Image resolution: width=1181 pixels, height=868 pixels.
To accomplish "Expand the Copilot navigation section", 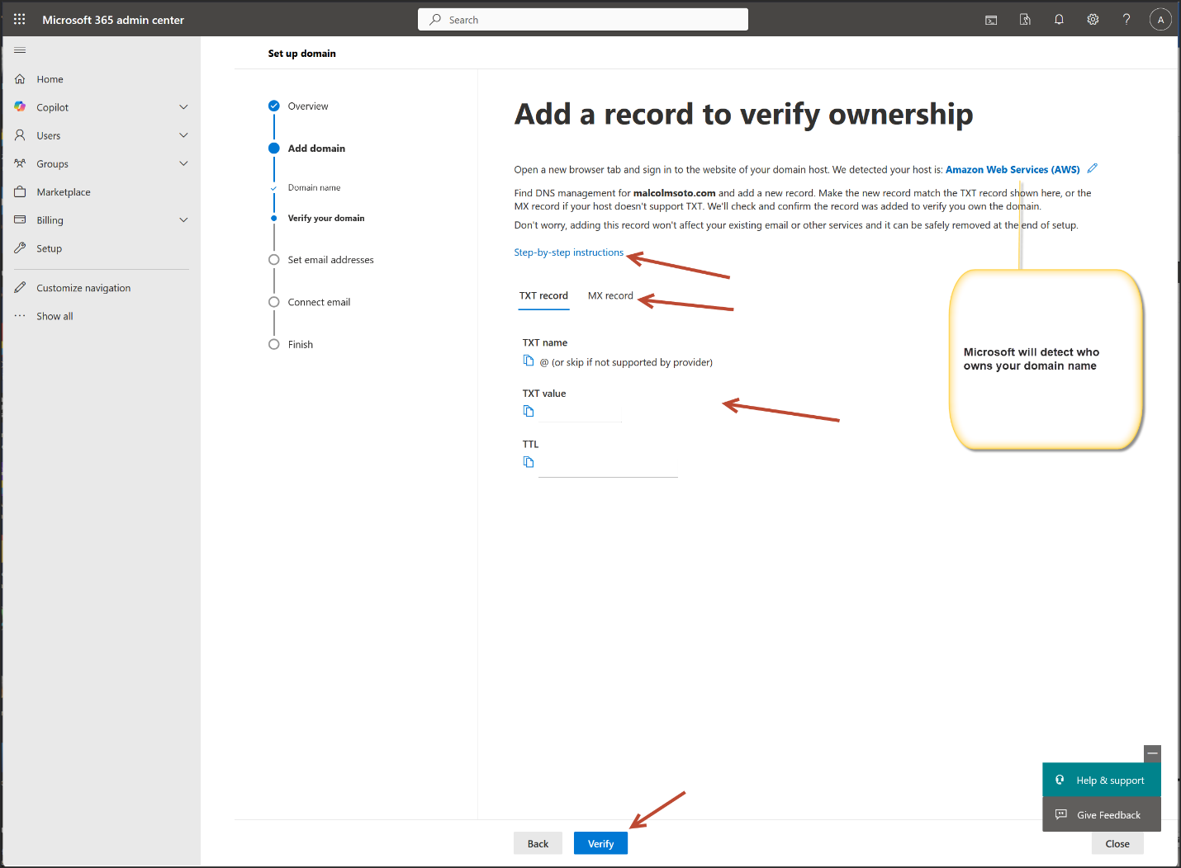I will pos(183,107).
